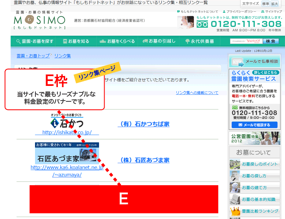The height and width of the screenshot is (219, 285).
Task: Open お墓の探し方 sidebar item
Action: (x=254, y=176)
